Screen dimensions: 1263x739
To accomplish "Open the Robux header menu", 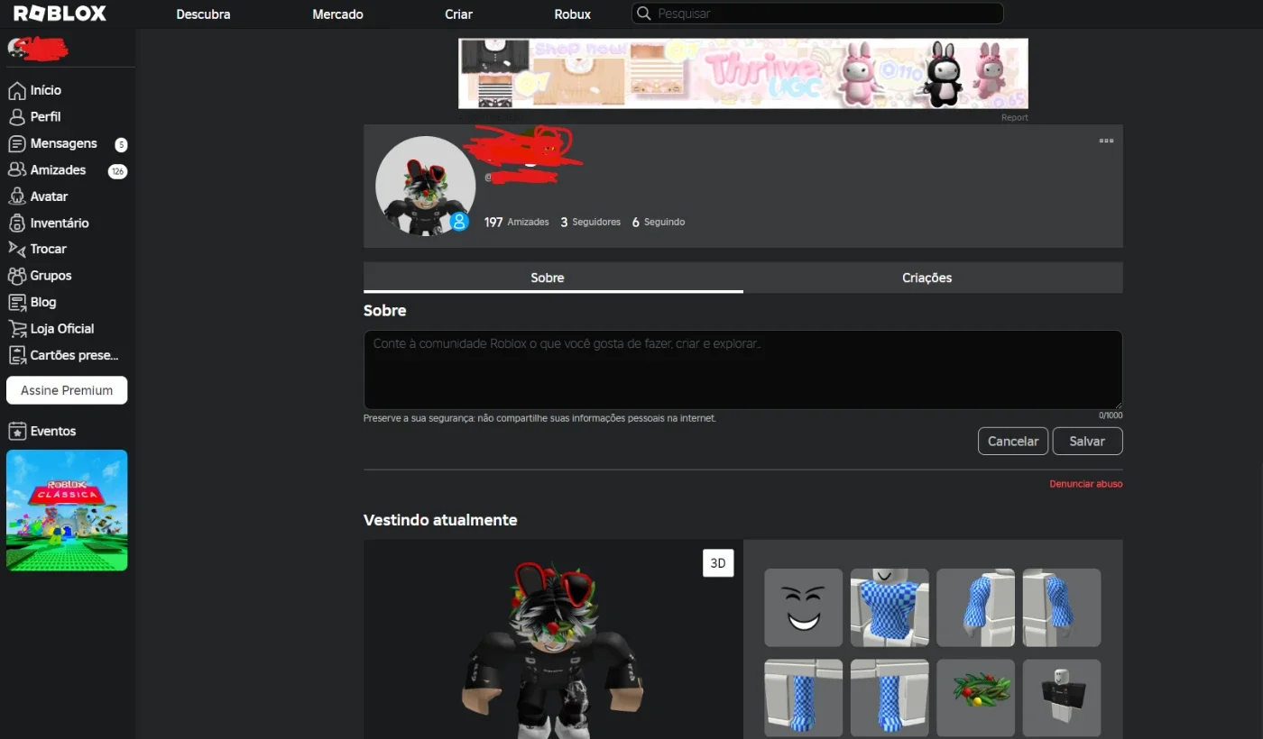I will (573, 14).
